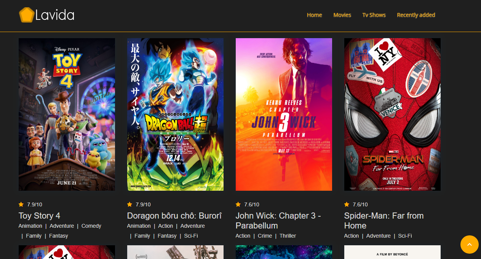
Task: Click the Beyoncé film poster in the second row
Action: (x=392, y=252)
